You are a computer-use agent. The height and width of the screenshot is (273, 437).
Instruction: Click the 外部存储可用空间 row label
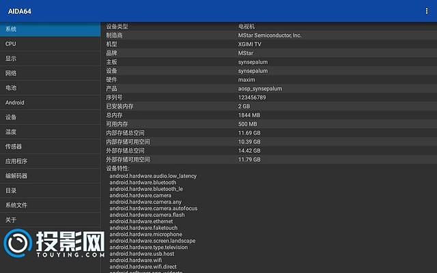[x=128, y=160]
